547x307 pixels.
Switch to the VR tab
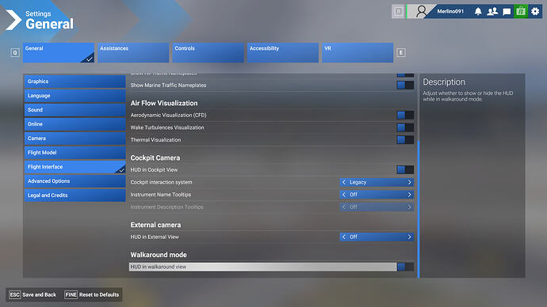[x=358, y=52]
